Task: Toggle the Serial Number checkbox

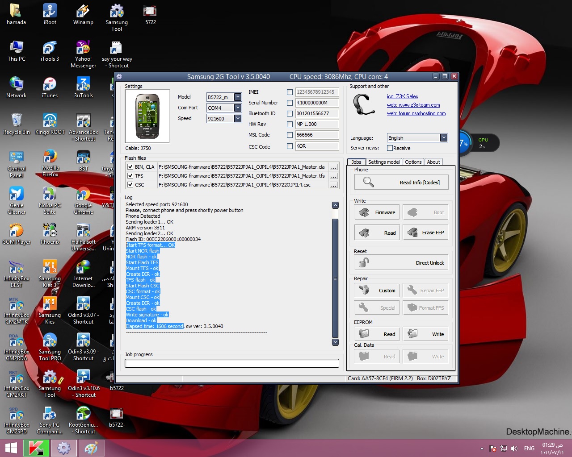Action: 290,103
